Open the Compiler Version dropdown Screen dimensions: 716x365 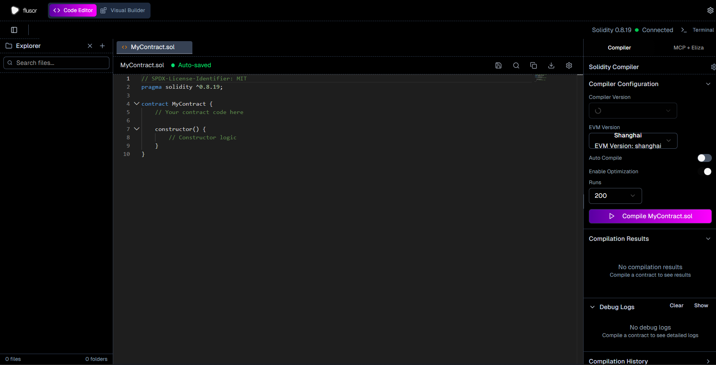click(x=633, y=111)
